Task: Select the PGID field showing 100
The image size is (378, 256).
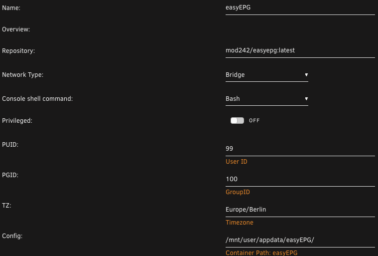Action: pyautogui.click(x=300, y=179)
